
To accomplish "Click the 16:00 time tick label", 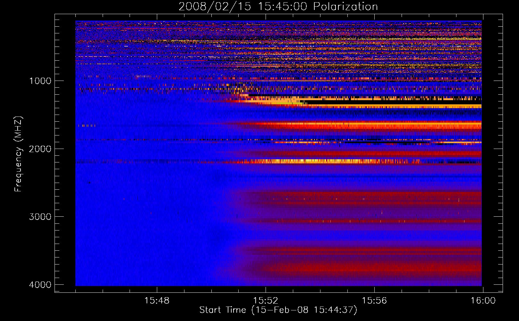I will tap(483, 301).
